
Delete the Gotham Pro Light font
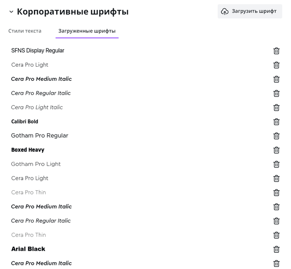pyautogui.click(x=276, y=164)
